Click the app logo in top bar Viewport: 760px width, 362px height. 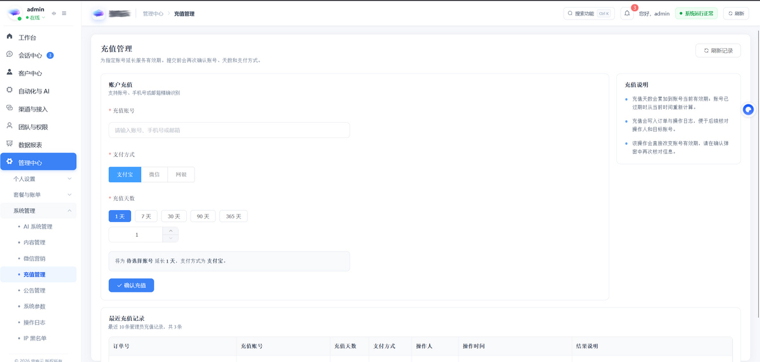98,13
